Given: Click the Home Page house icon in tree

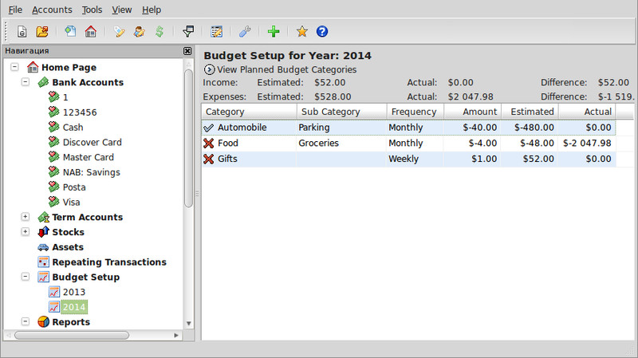Looking at the screenshot, I should click(33, 67).
